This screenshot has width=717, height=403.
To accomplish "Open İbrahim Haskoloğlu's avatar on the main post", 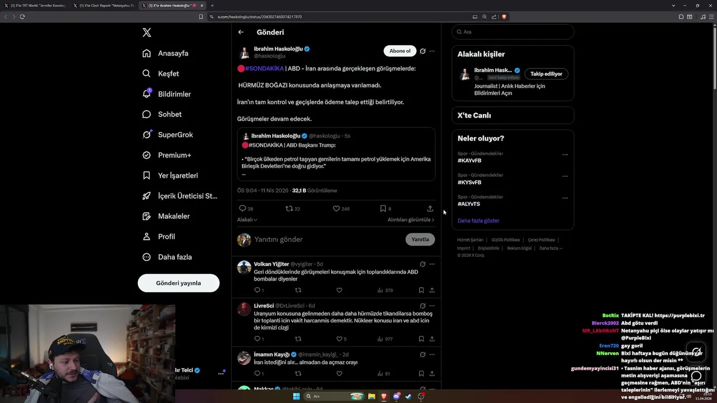I will click(x=244, y=53).
